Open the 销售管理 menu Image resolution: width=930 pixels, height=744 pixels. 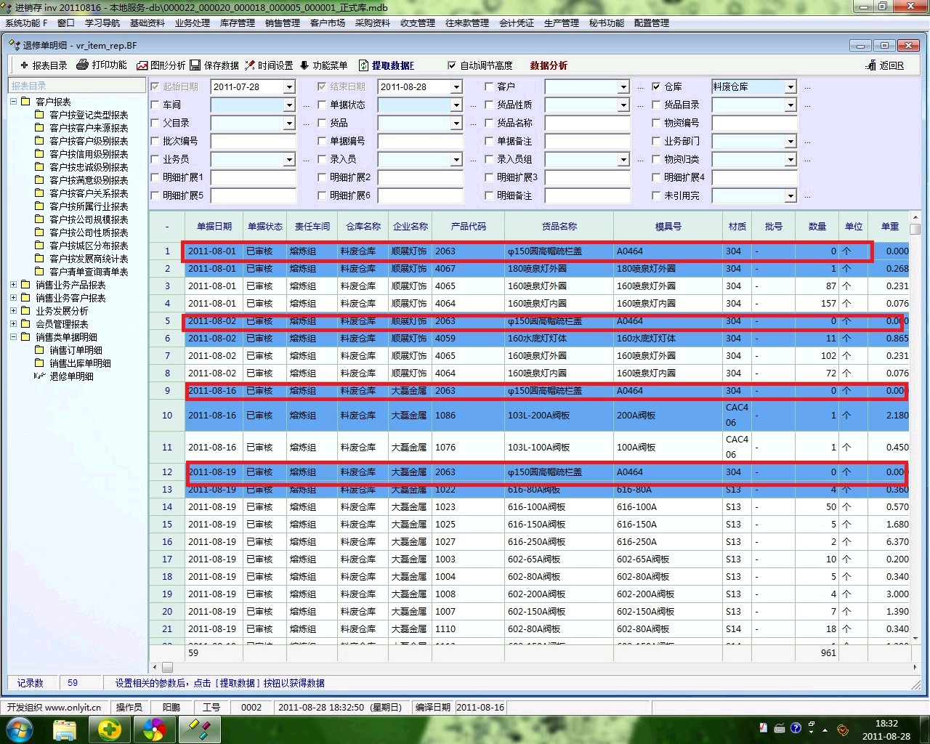click(282, 23)
